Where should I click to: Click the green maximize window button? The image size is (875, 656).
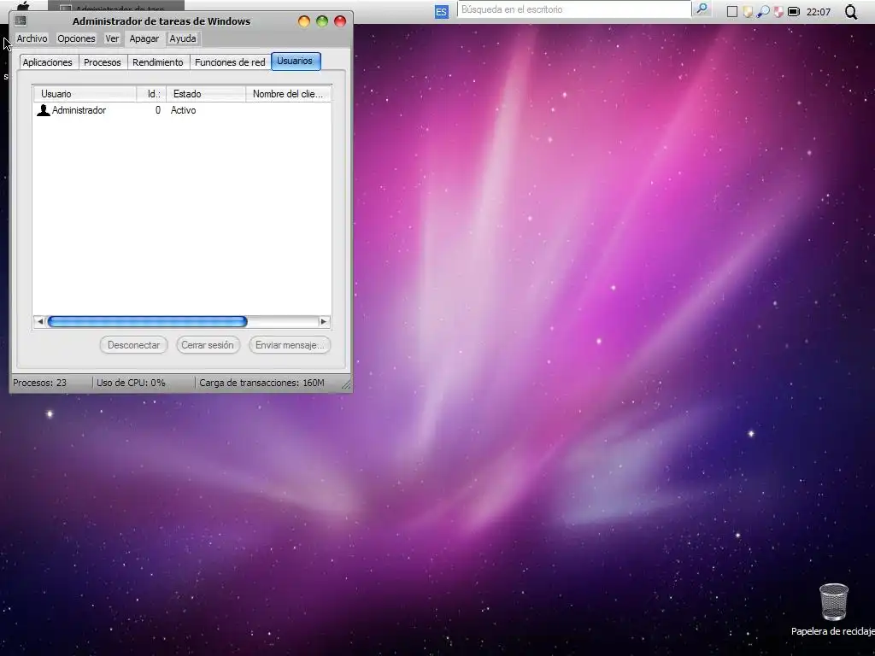[322, 21]
